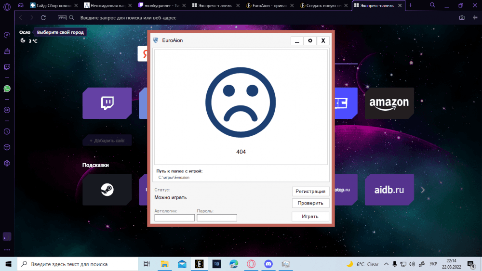The image size is (482, 271).
Task: Open sidebar three-dots more menu
Action: coord(7,250)
